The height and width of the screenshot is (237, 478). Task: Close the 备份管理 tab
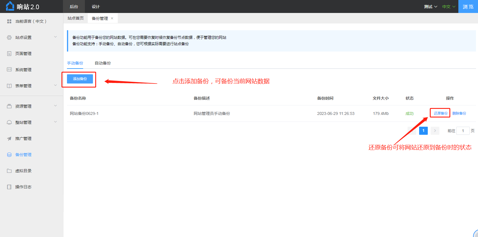tap(112, 18)
